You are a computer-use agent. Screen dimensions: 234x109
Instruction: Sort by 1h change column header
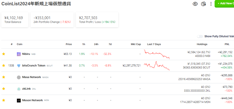[83, 44]
